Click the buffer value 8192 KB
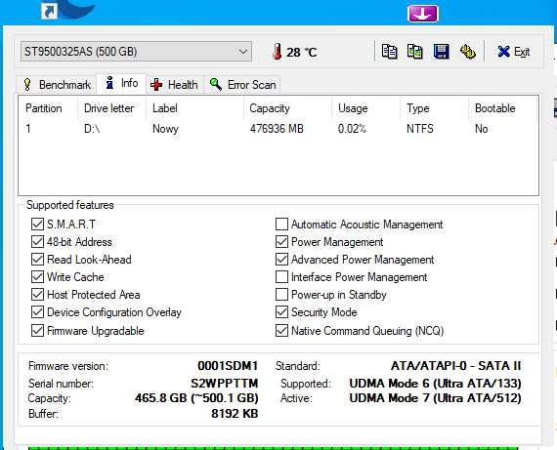 point(235,414)
